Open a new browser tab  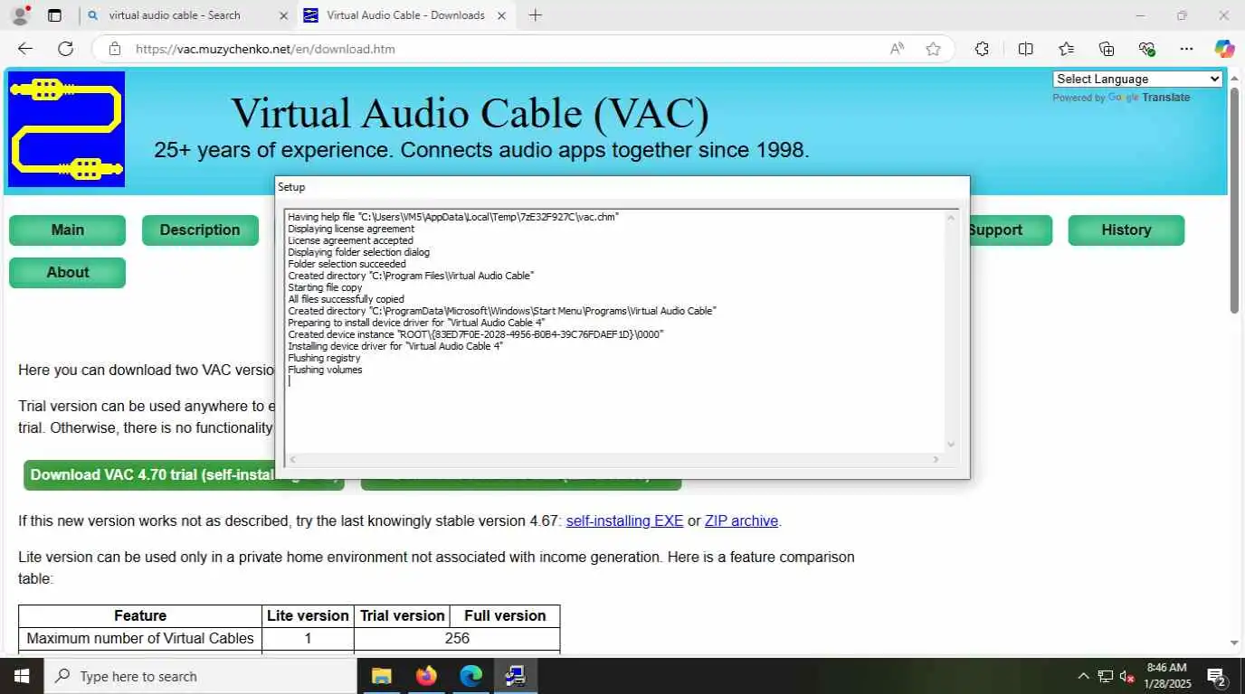click(x=535, y=15)
